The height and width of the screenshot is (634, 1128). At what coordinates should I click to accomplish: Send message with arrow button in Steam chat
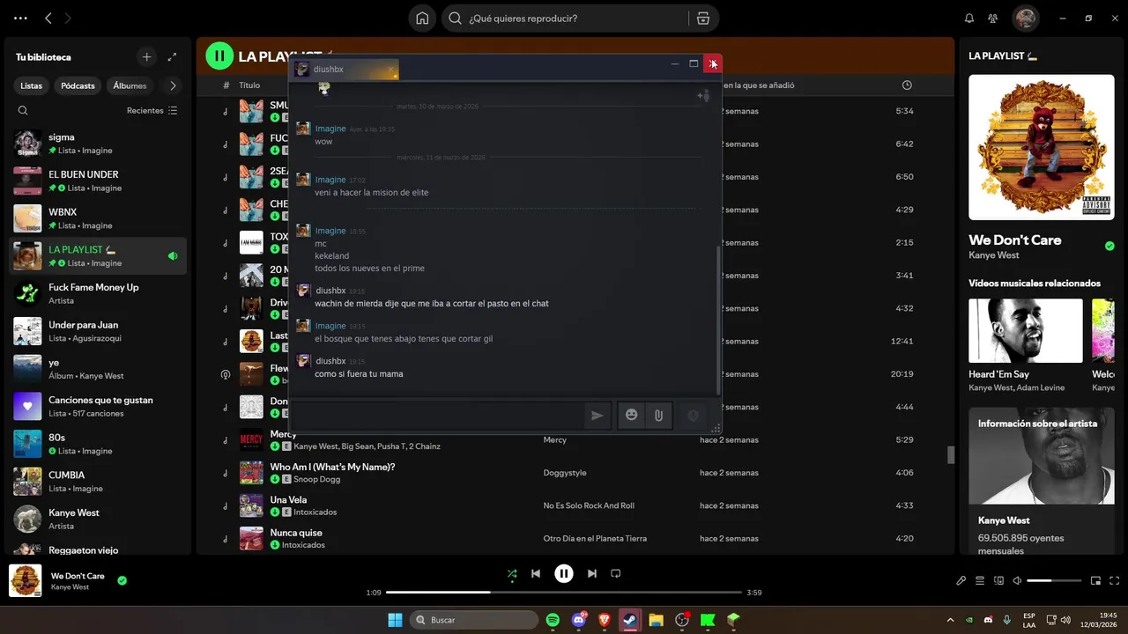click(597, 416)
